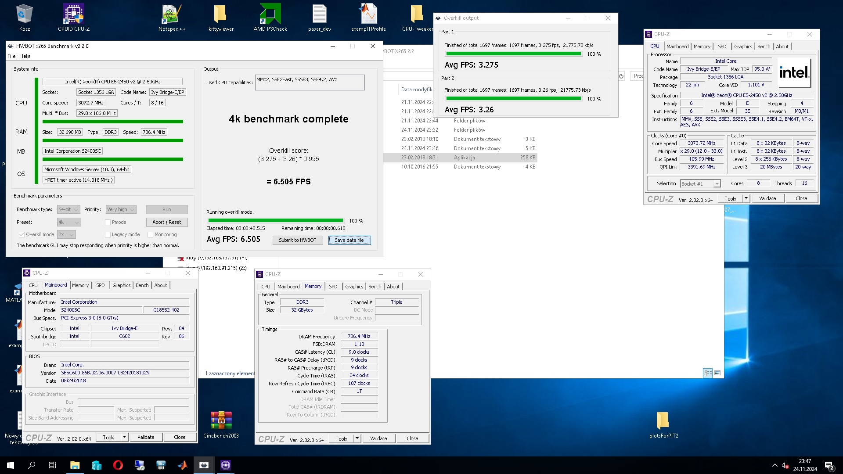Expand Tools arrow in CPU-Z Mainboard window
The image size is (843, 474).
point(124,437)
